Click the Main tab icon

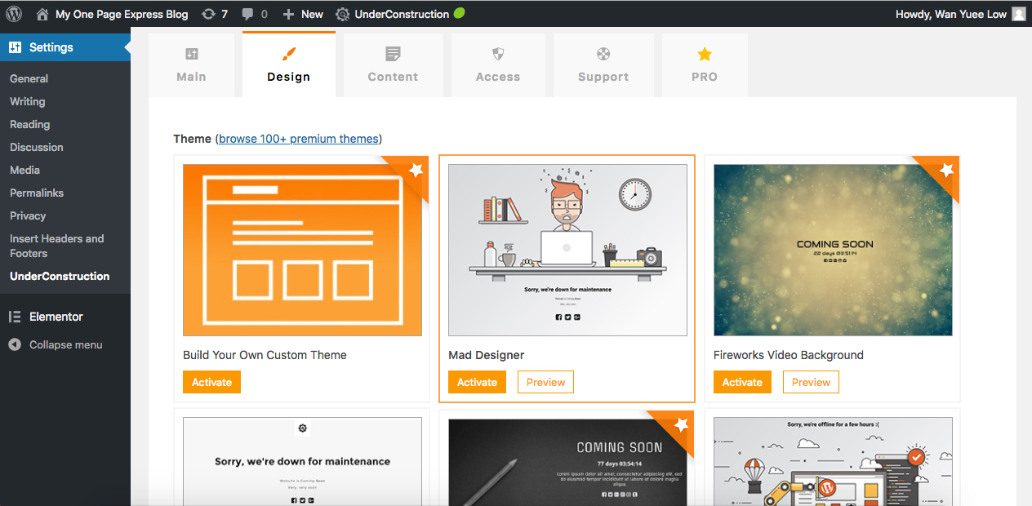click(x=191, y=54)
